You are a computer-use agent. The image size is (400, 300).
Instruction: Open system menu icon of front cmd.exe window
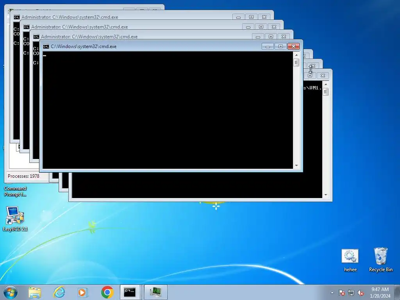46,46
